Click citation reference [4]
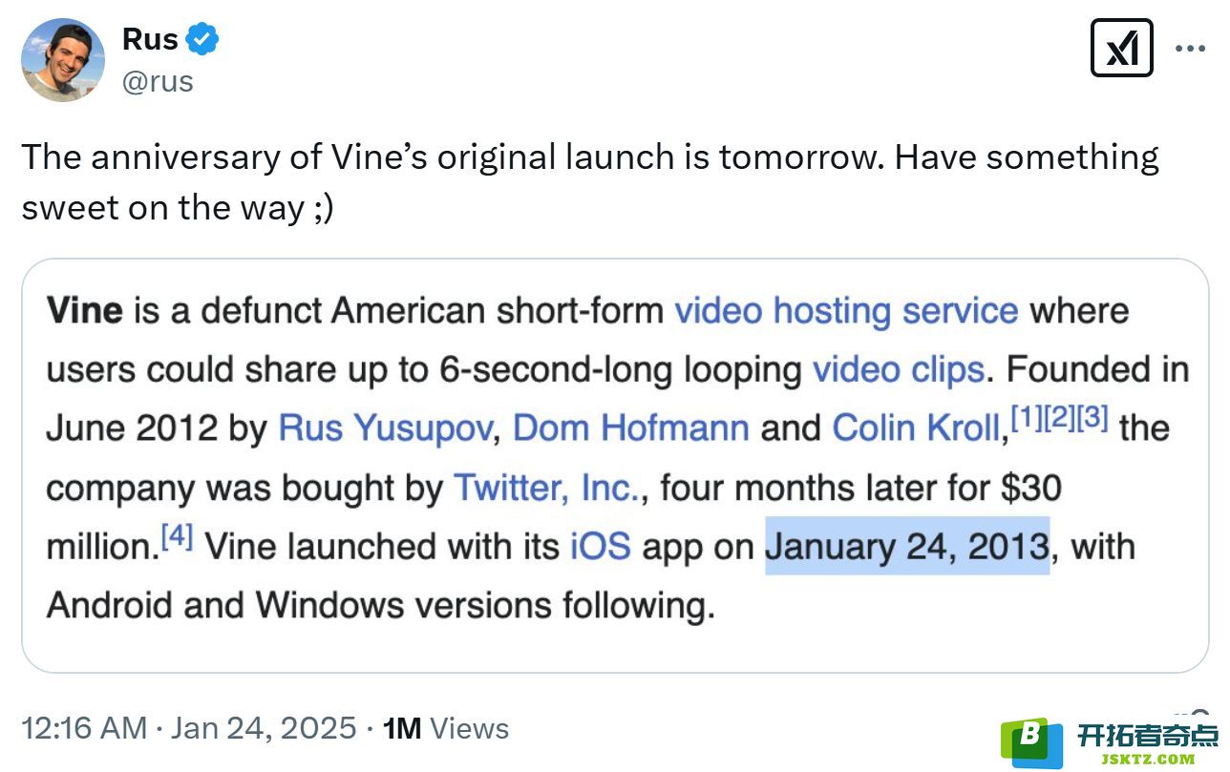 coord(177,538)
